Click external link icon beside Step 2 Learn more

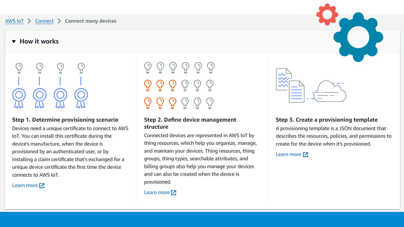click(174, 193)
